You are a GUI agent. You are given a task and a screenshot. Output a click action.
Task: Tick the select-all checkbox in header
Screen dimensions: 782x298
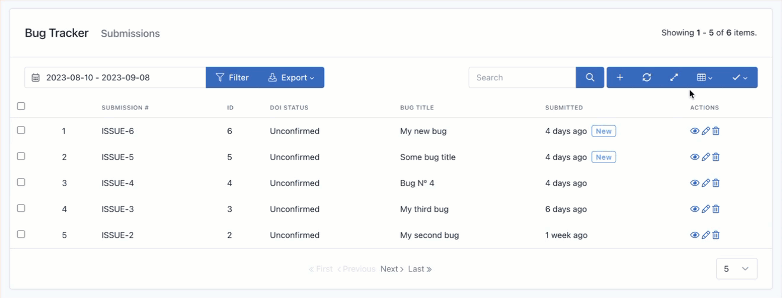[x=21, y=106]
